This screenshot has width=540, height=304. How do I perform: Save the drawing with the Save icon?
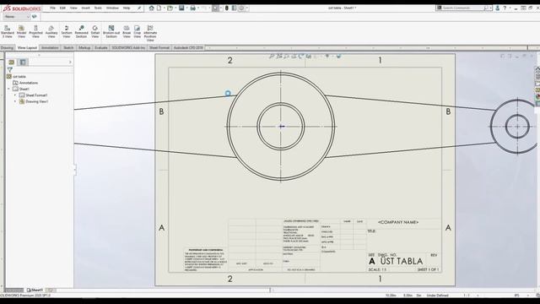coord(181,8)
